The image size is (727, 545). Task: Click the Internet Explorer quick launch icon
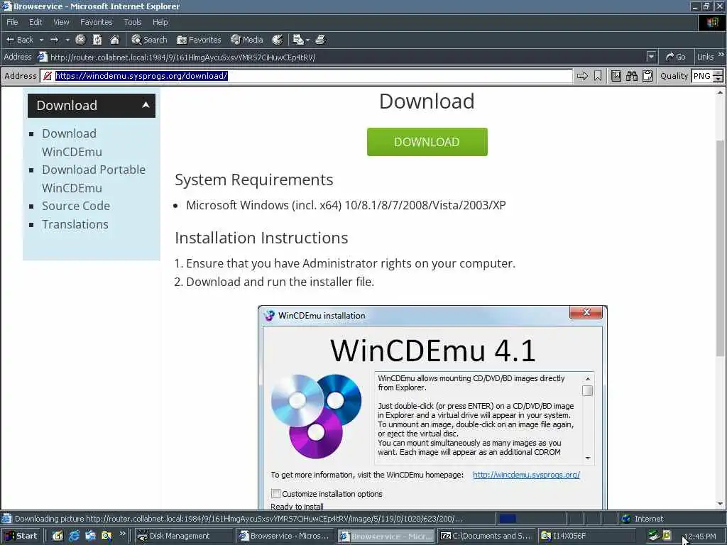pos(74,536)
